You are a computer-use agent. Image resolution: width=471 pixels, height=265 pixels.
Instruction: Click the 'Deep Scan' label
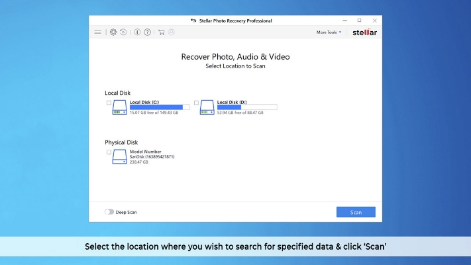(126, 212)
